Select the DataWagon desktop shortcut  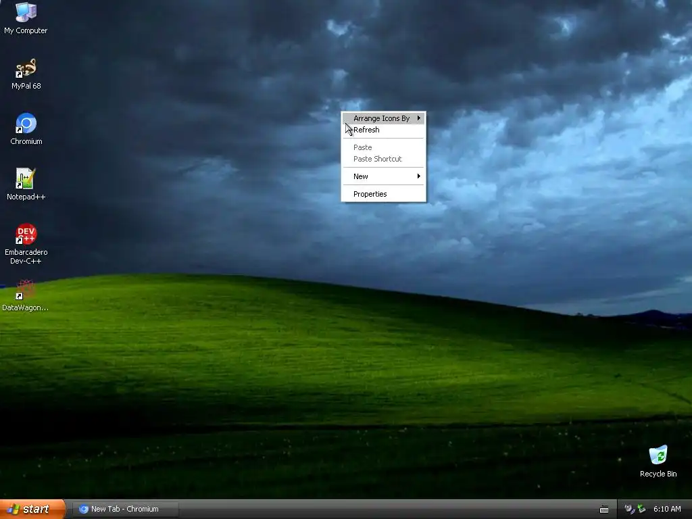[x=25, y=295]
